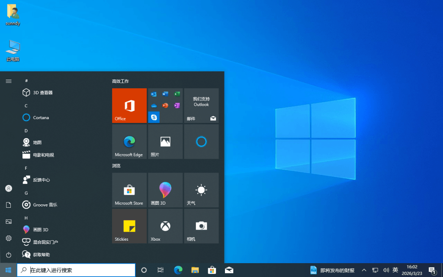Open the Xbox tile
Viewport: 443px width, 277px height.
pyautogui.click(x=165, y=226)
